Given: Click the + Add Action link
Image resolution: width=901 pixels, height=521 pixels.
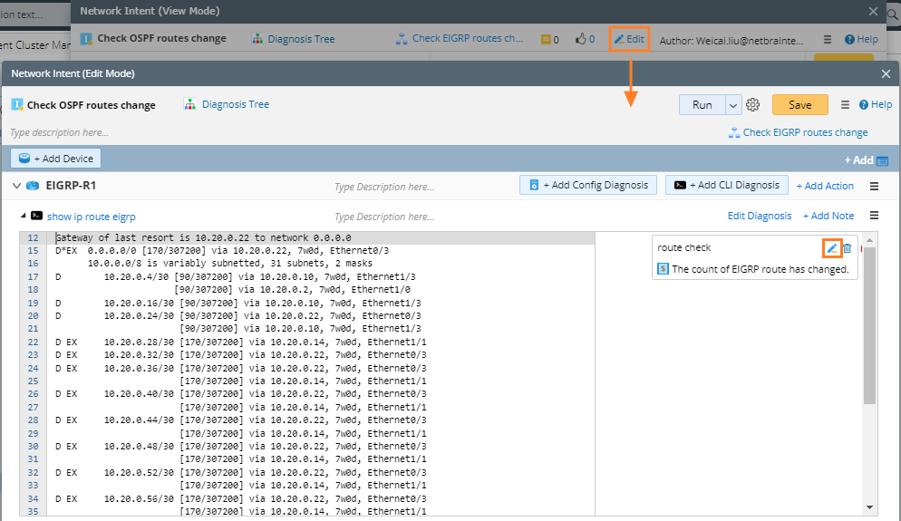Looking at the screenshot, I should 825,186.
